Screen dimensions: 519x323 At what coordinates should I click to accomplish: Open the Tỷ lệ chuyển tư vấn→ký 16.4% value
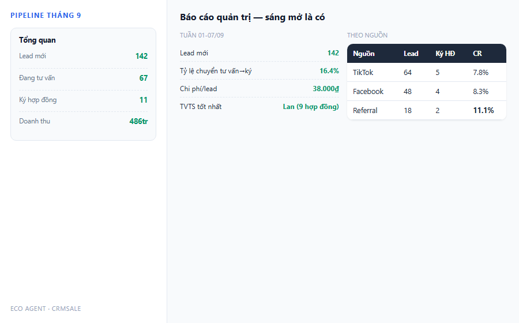329,71
